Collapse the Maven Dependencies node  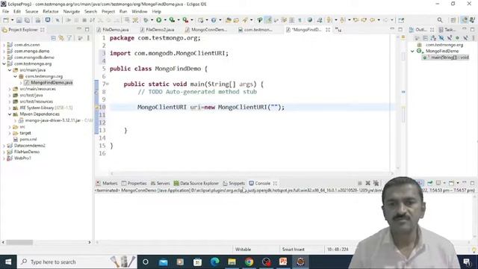point(10,114)
